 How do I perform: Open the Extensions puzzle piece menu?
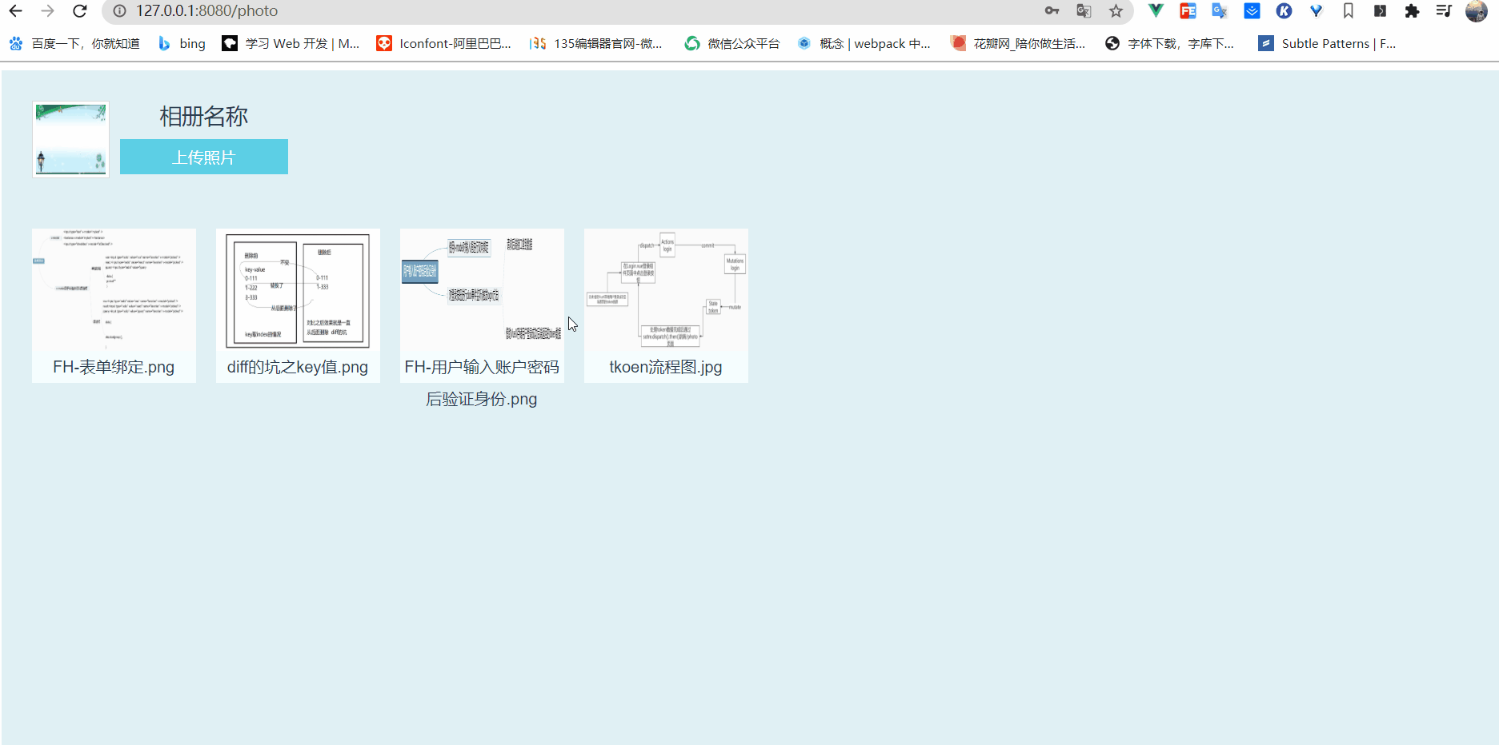pyautogui.click(x=1412, y=11)
